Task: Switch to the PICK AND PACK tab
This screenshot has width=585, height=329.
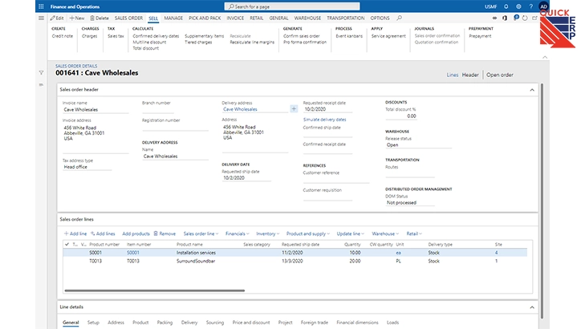Action: (x=205, y=18)
